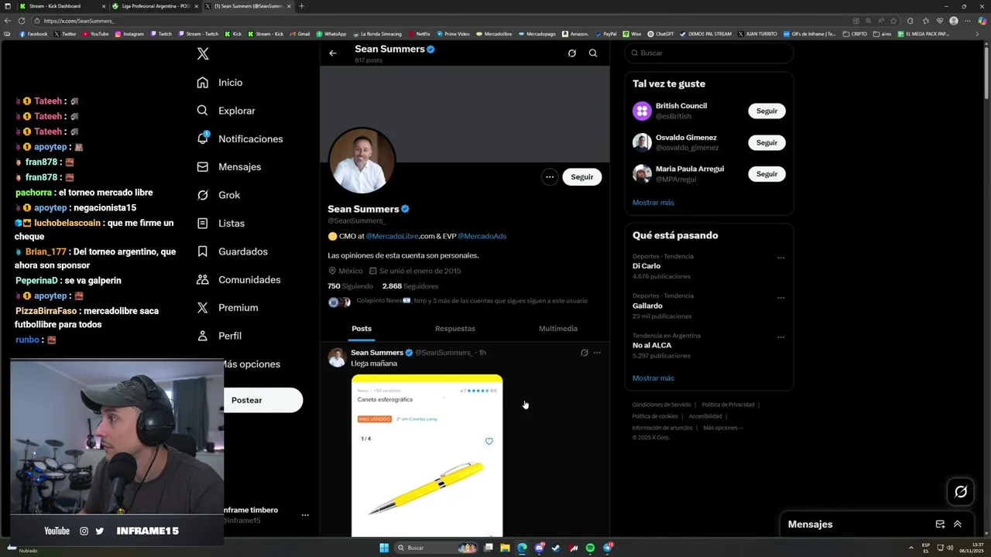Open a new browser tab with plus

pos(301,6)
